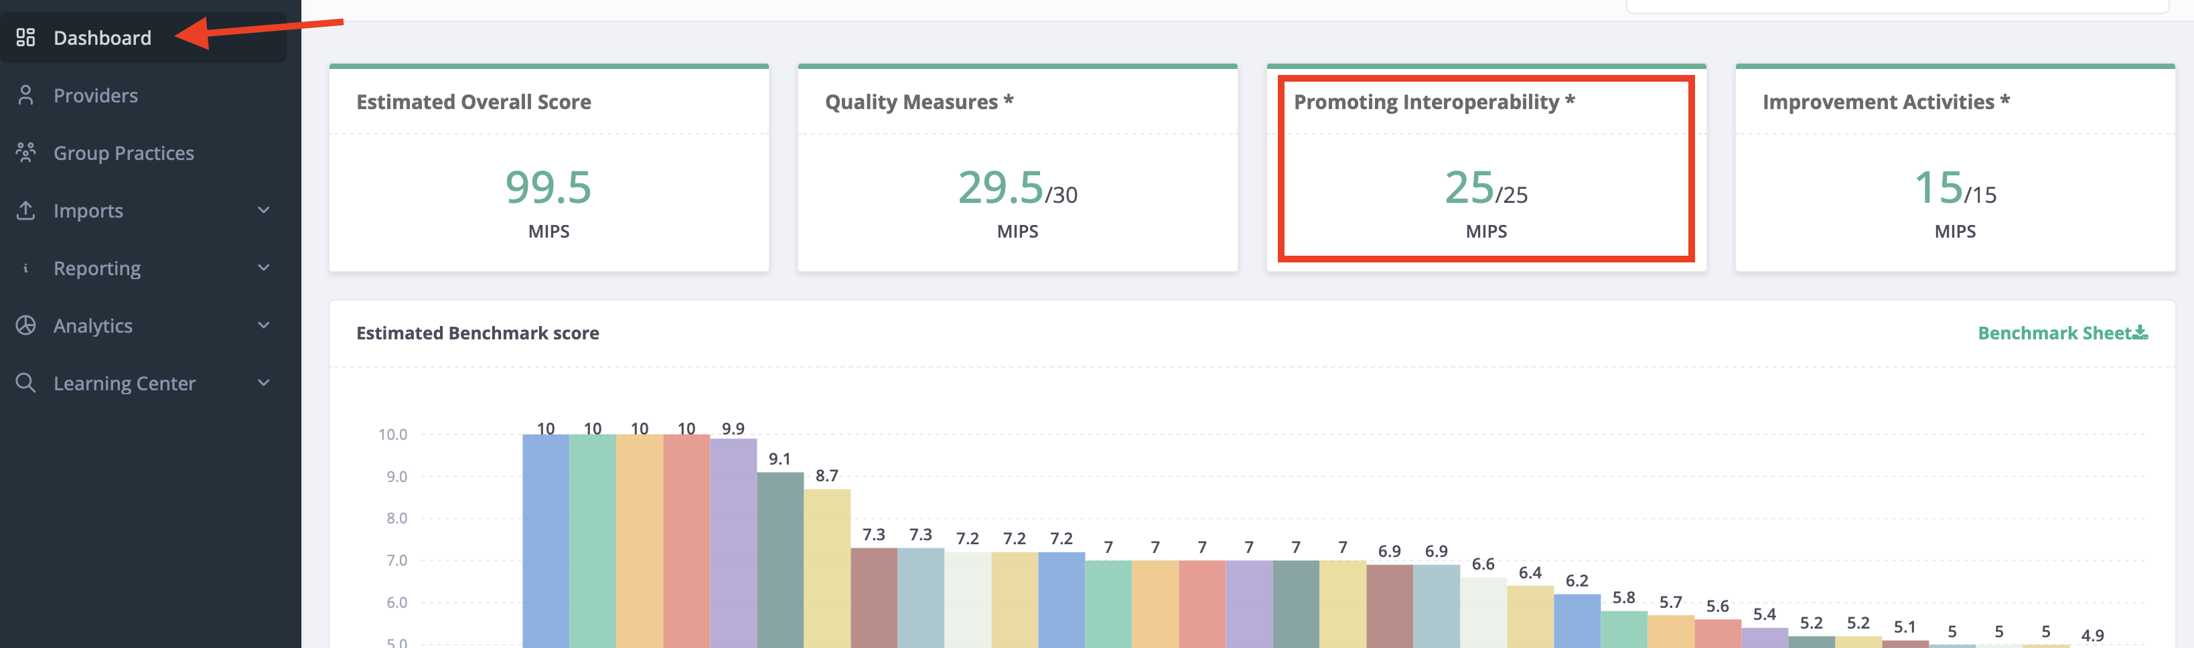Viewport: 2194px width, 648px height.
Task: Click MIPS under the 29.5/30 score
Action: (x=1018, y=232)
